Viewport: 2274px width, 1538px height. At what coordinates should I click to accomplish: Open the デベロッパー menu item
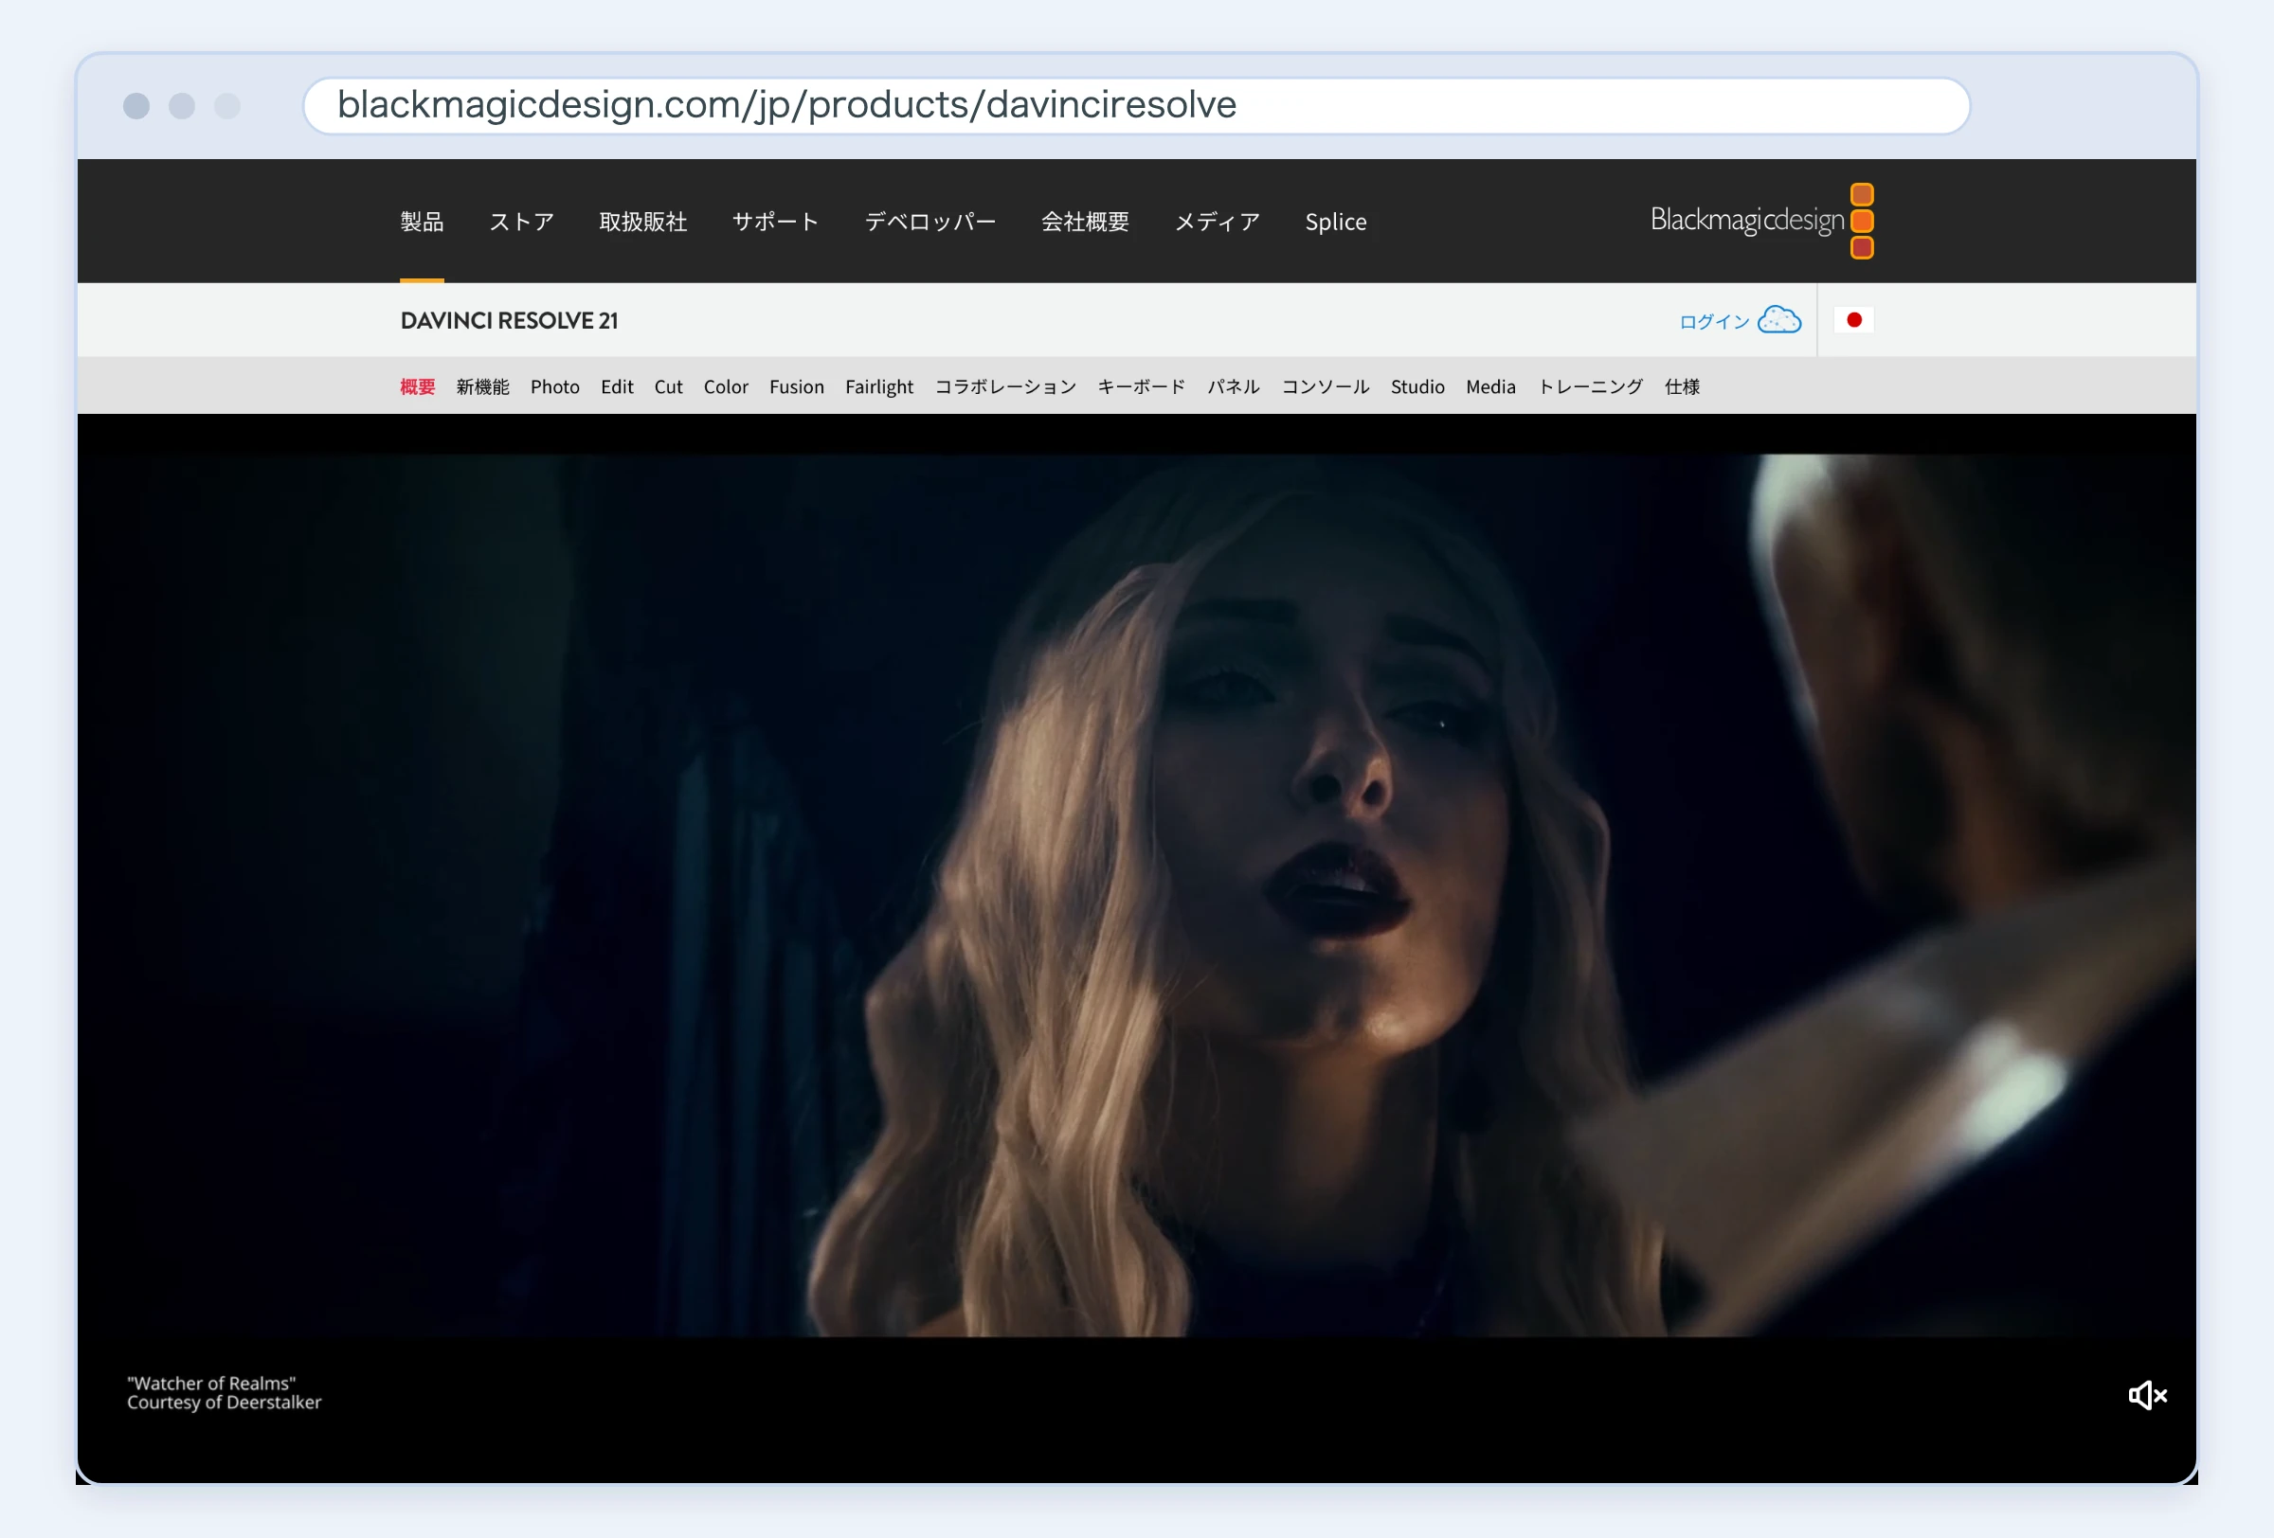click(930, 222)
